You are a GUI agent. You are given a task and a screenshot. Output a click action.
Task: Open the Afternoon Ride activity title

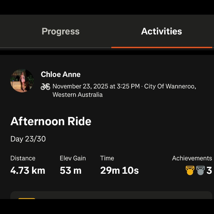[51, 121]
